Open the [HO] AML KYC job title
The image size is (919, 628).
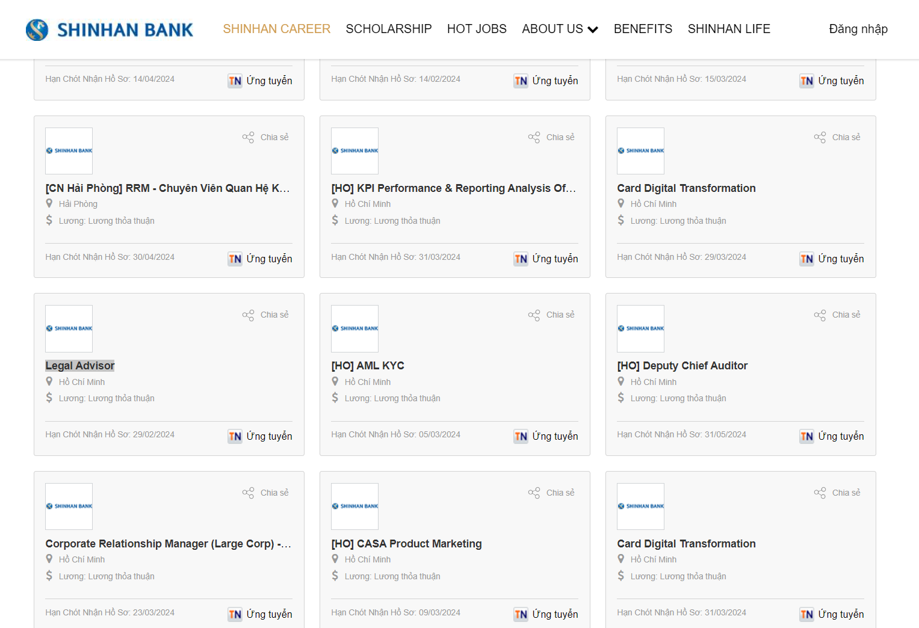(368, 366)
